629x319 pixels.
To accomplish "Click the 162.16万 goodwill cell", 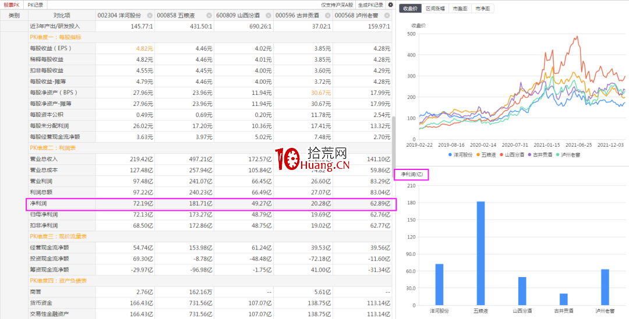I will click(200, 292).
